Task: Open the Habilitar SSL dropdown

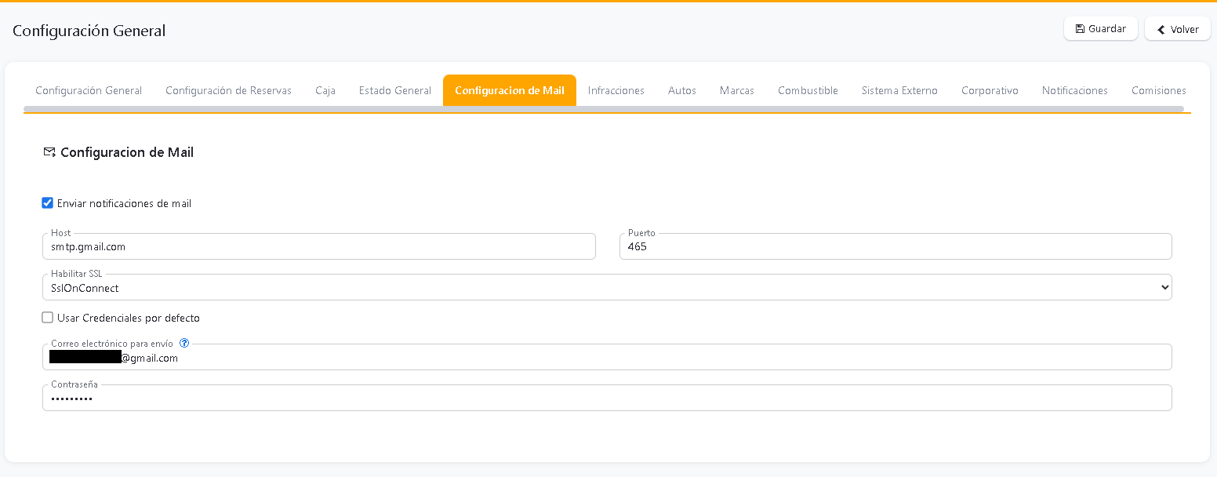Action: (606, 288)
